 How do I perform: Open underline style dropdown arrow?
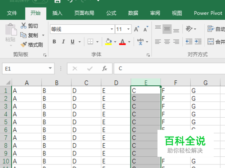(x=80, y=42)
